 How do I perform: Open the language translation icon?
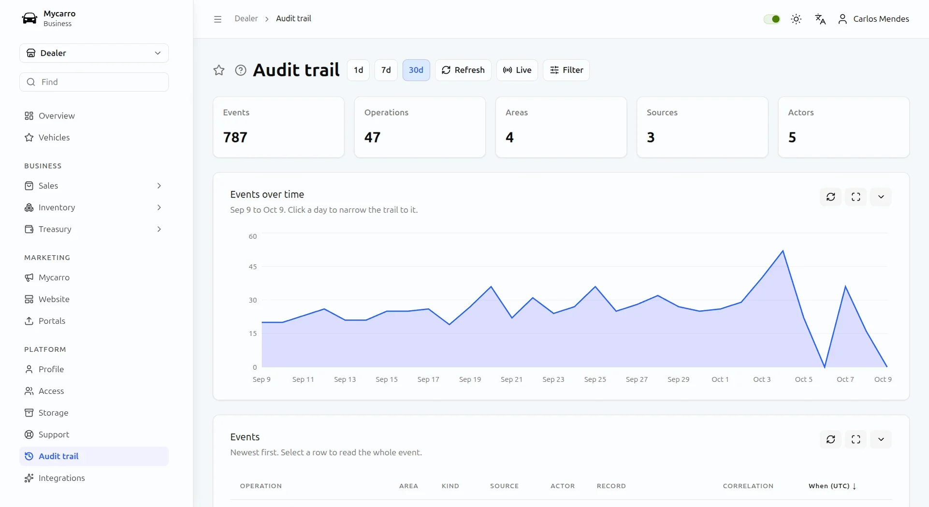coord(820,19)
